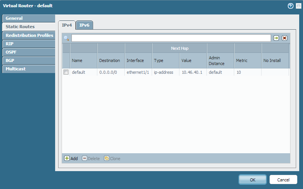Clear filter with red X icon
The height and width of the screenshot is (189, 303).
[284, 38]
